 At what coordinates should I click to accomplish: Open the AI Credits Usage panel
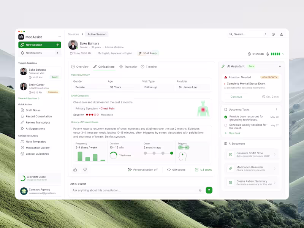pyautogui.click(x=40, y=178)
